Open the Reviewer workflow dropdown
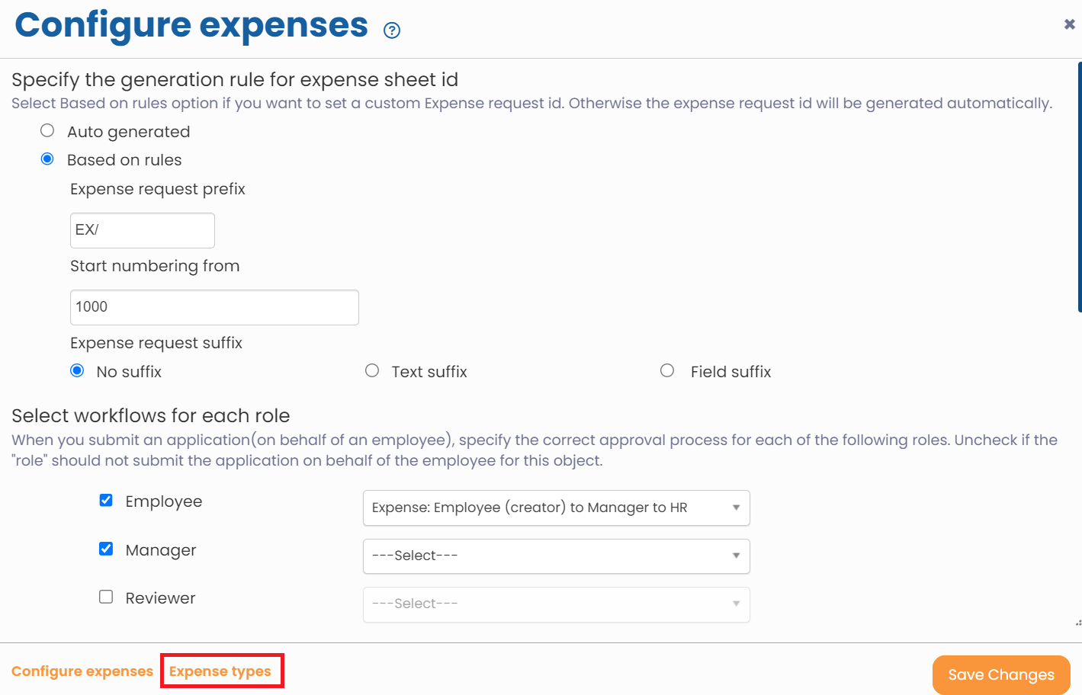The height and width of the screenshot is (695, 1082). 556,604
